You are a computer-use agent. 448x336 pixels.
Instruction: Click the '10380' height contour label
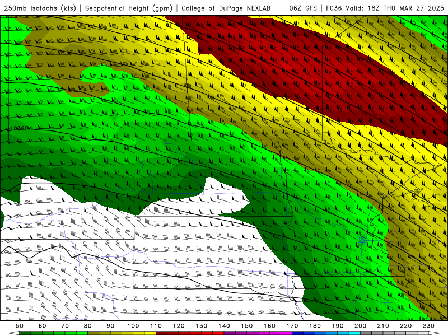(19, 128)
